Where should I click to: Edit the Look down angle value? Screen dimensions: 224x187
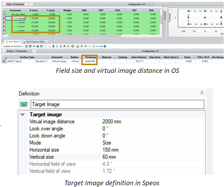click(x=153, y=136)
